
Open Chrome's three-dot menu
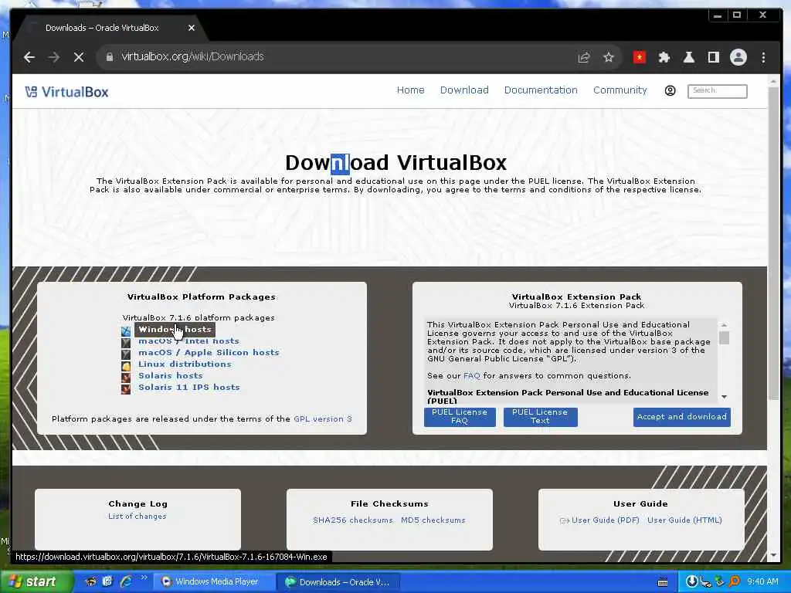point(764,57)
